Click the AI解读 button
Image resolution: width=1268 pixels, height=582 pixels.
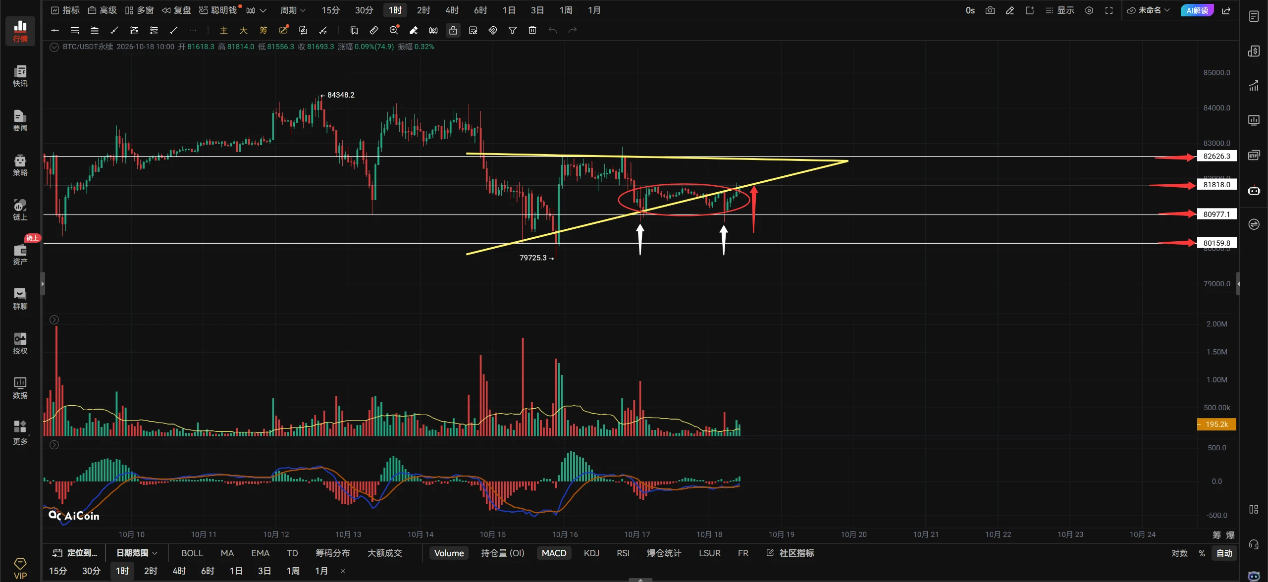1197,10
